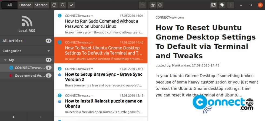This screenshot has width=265, height=121.
Task: Click the Connect www.com logo image in article
Action: (223, 104)
